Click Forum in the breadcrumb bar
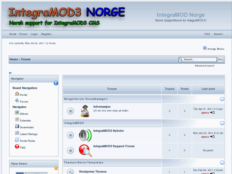This screenshot has height=174, width=232. [x=26, y=59]
